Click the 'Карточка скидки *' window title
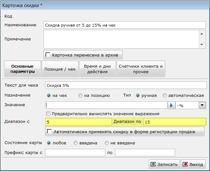This screenshot has width=210, height=171. pos(22,5)
